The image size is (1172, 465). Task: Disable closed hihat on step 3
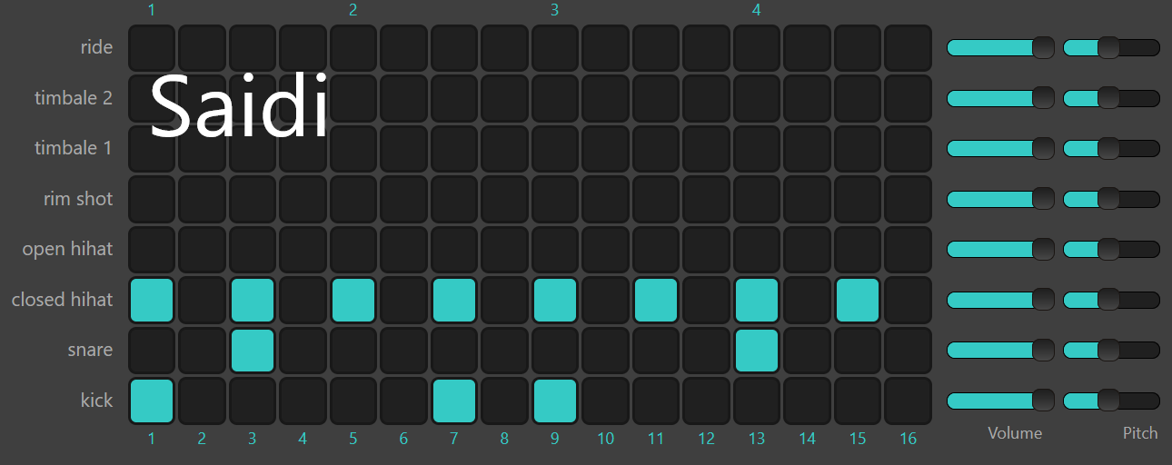pyautogui.click(x=252, y=300)
